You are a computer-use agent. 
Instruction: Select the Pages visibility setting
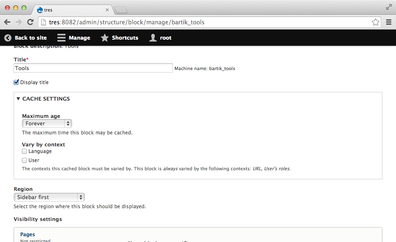(x=27, y=234)
